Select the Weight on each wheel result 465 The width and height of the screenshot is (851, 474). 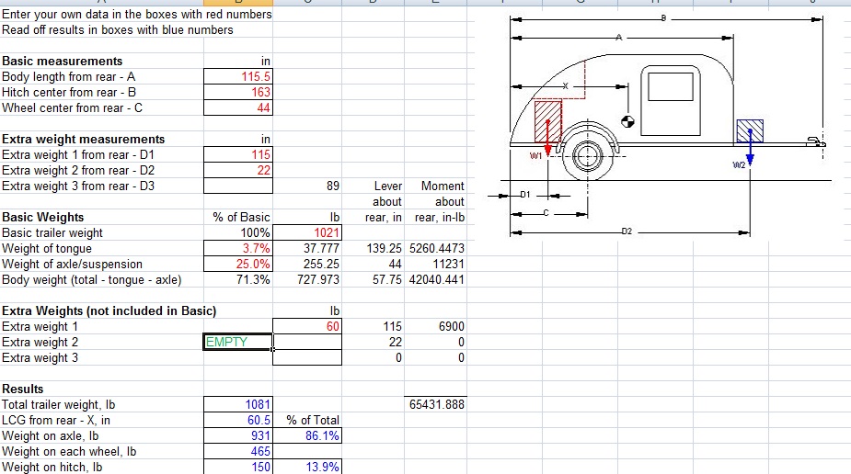(238, 451)
